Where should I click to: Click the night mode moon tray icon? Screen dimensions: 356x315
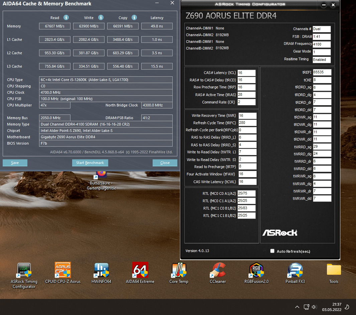pos(347,307)
